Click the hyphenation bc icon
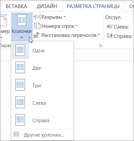This screenshot has height=141, width=134. pos(36,35)
